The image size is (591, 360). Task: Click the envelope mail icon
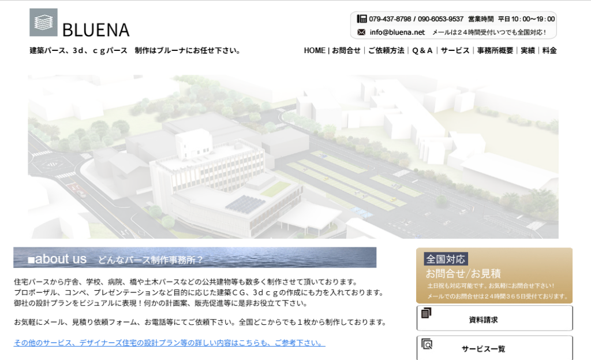(x=362, y=32)
